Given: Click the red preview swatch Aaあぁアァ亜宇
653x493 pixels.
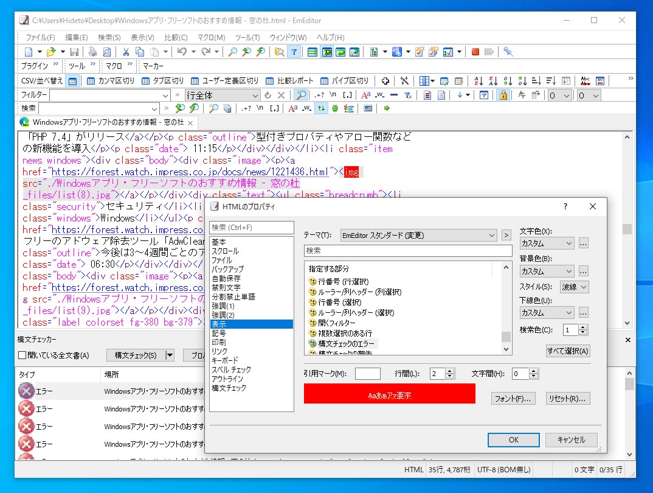Looking at the screenshot, I should (389, 394).
